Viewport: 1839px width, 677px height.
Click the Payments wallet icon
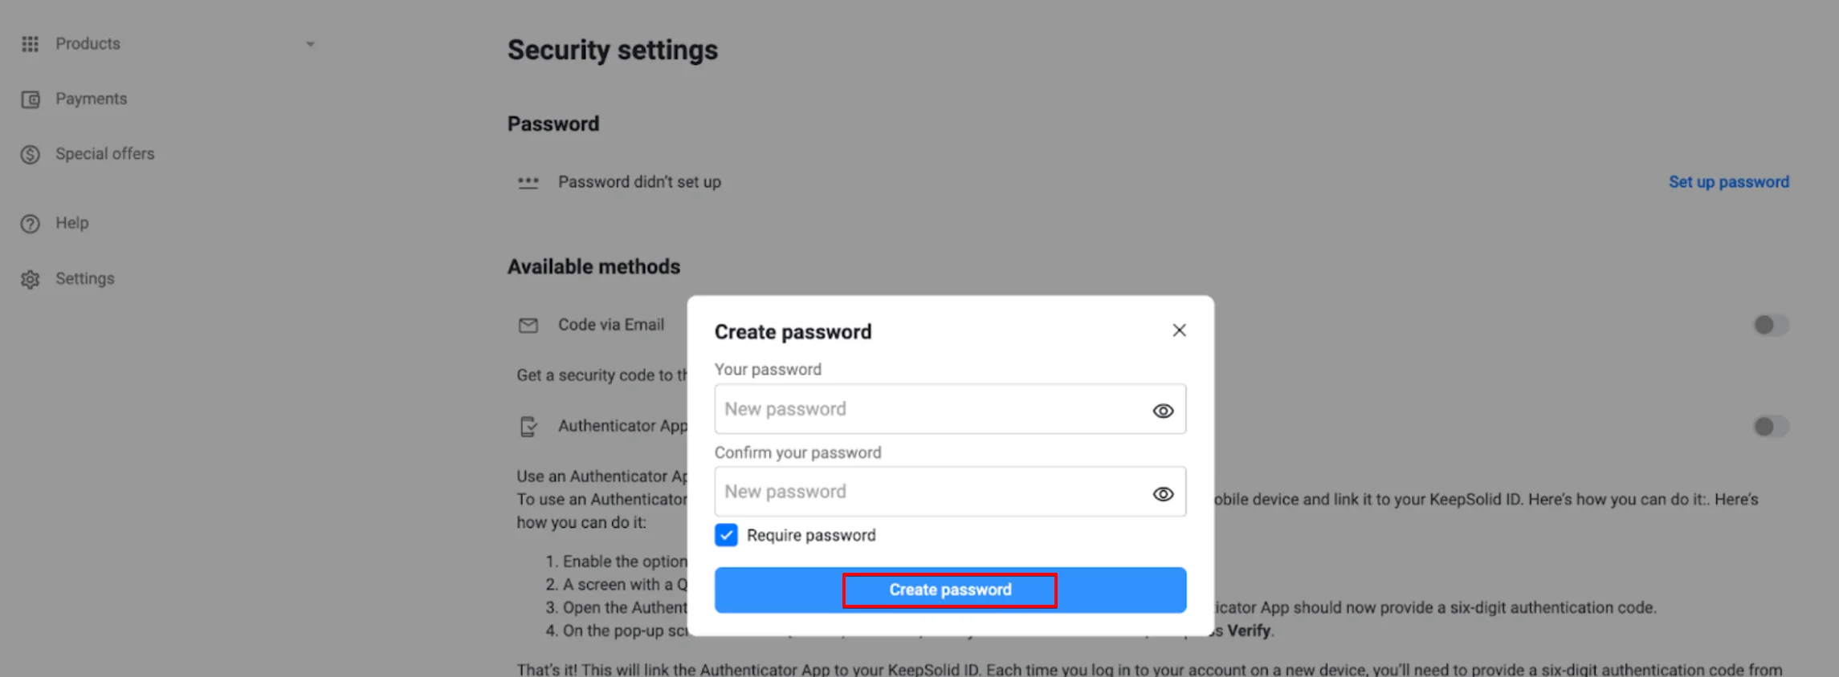pyautogui.click(x=30, y=99)
